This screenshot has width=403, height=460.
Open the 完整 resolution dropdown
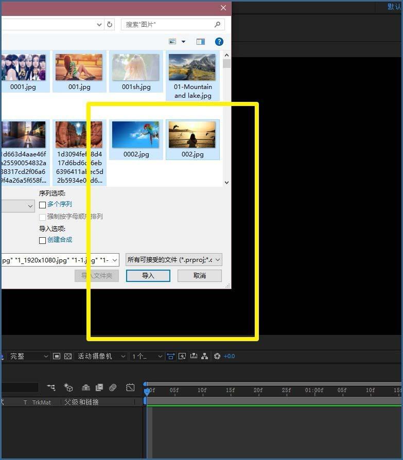coord(28,356)
